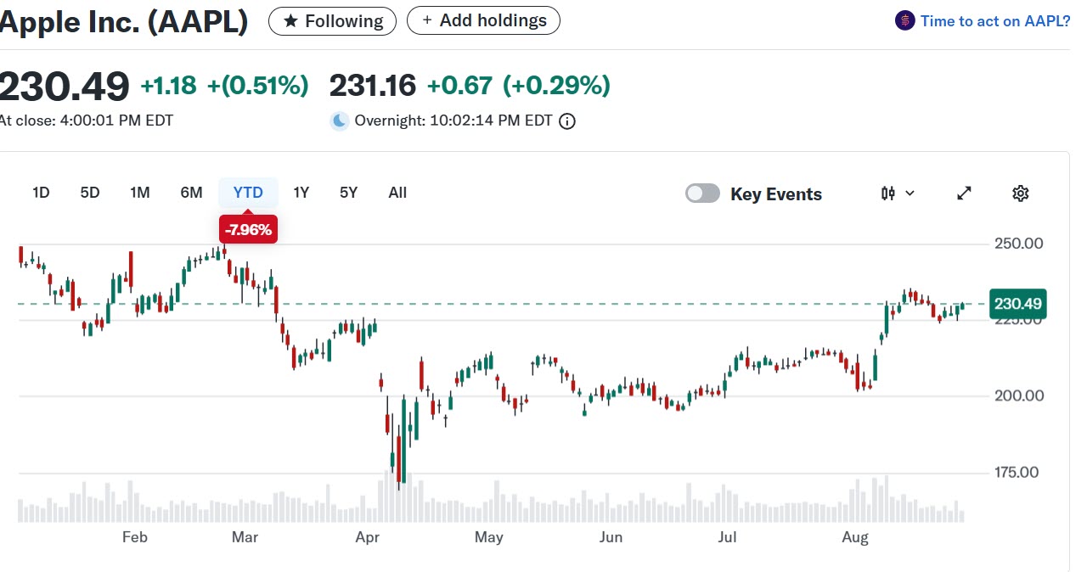Open the candlestick chart type dropdown

[x=898, y=193]
